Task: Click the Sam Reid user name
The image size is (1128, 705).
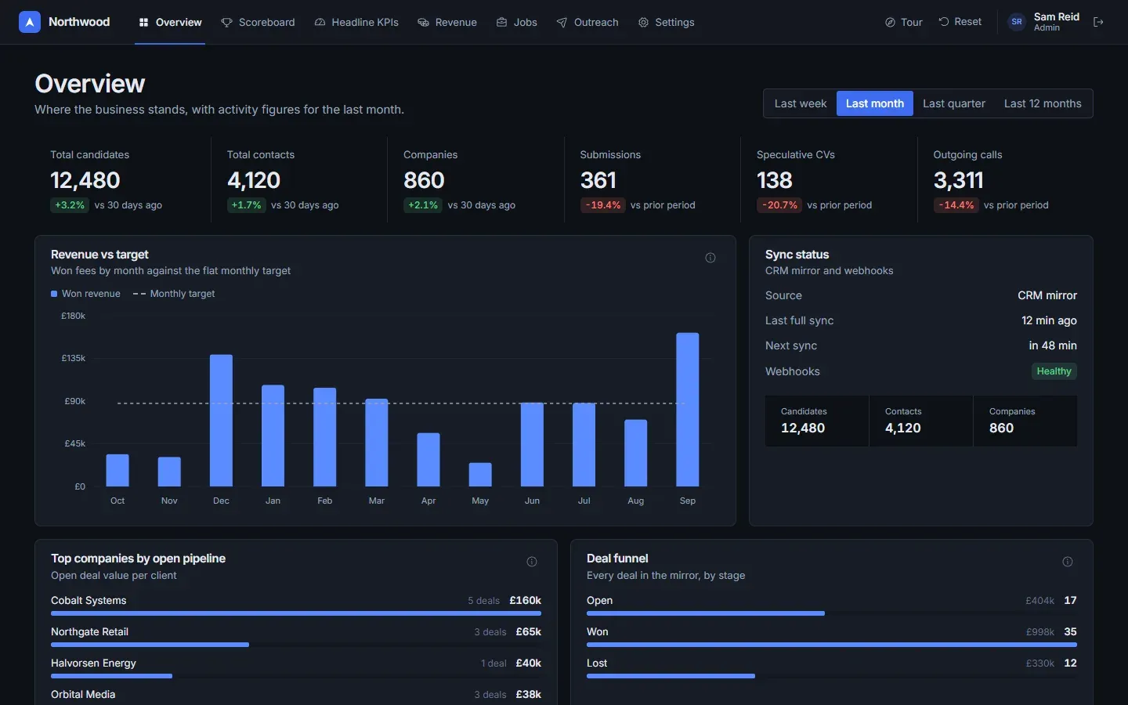Action: tap(1056, 16)
